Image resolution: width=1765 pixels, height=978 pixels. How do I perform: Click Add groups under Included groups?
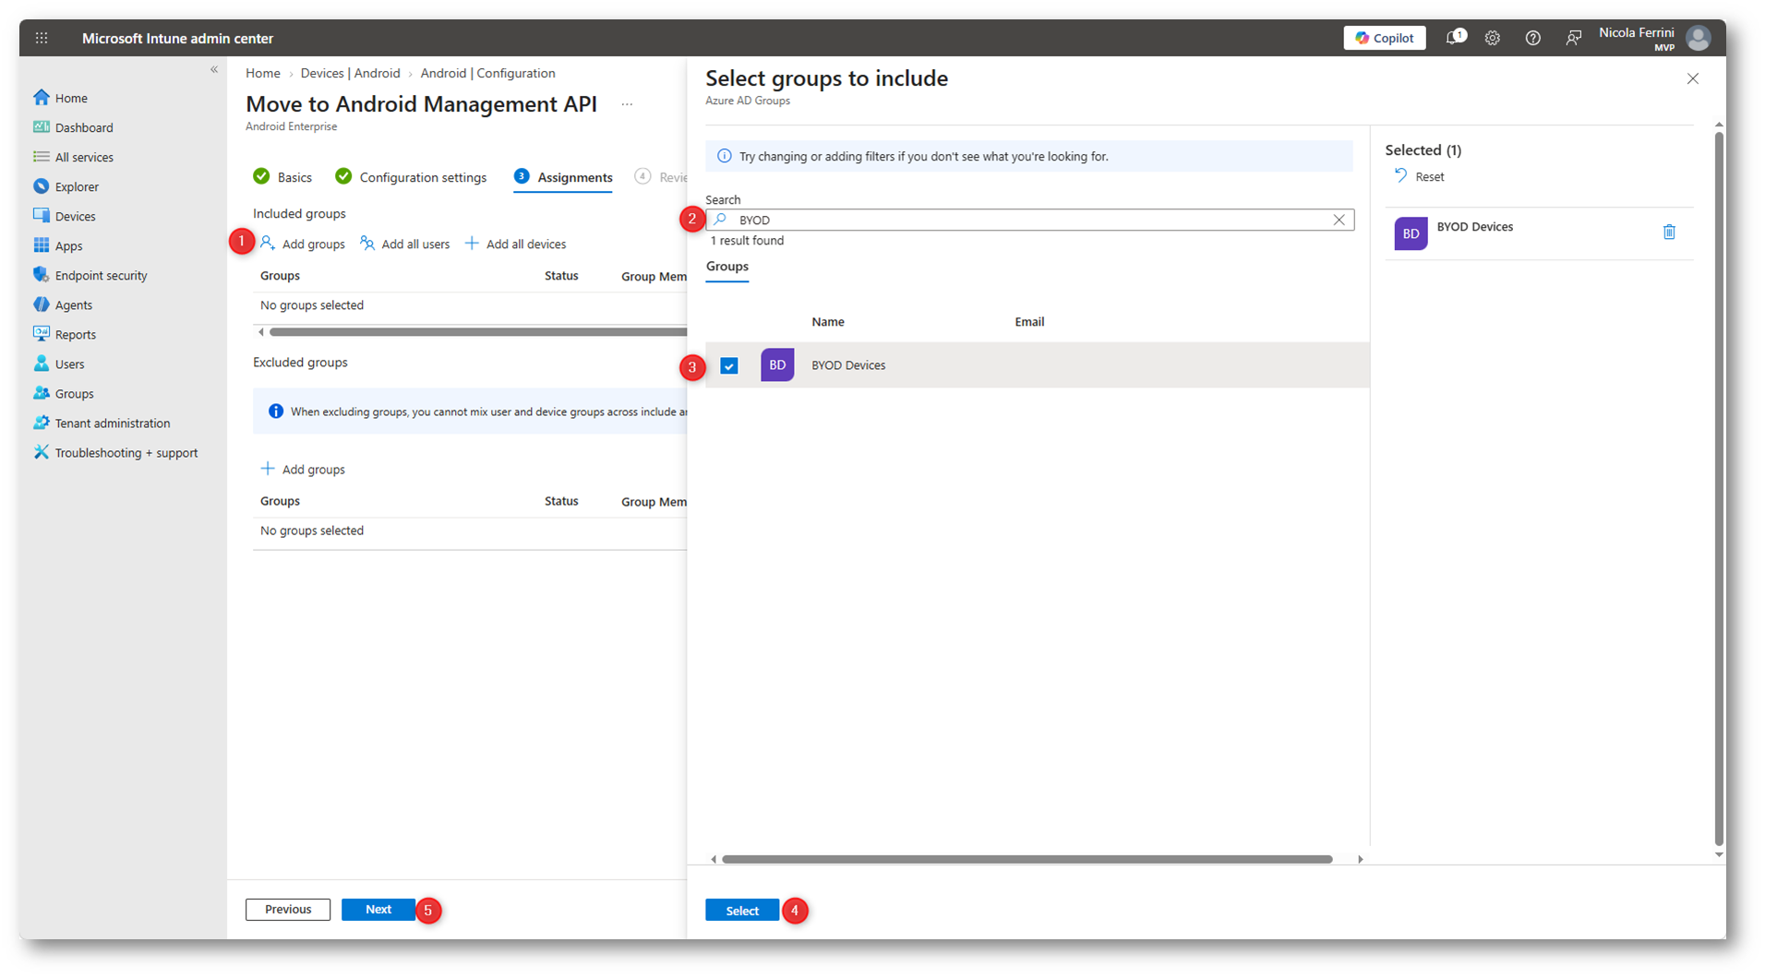point(303,244)
